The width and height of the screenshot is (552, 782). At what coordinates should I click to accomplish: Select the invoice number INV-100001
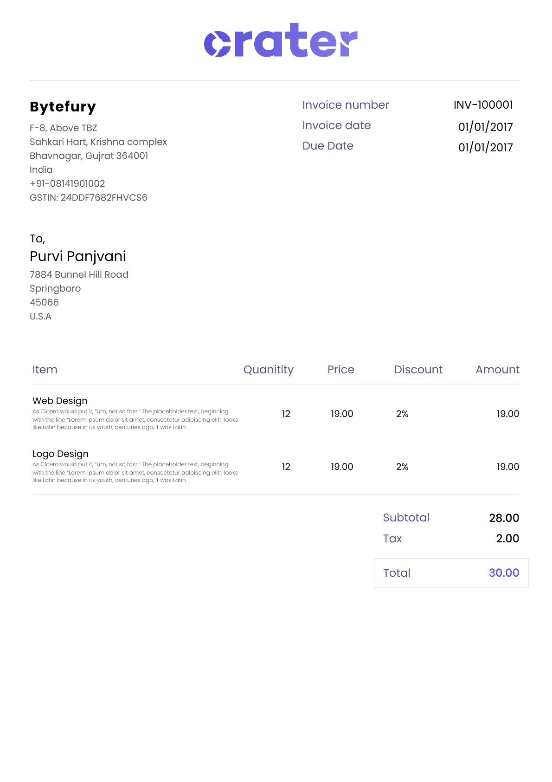[483, 105]
